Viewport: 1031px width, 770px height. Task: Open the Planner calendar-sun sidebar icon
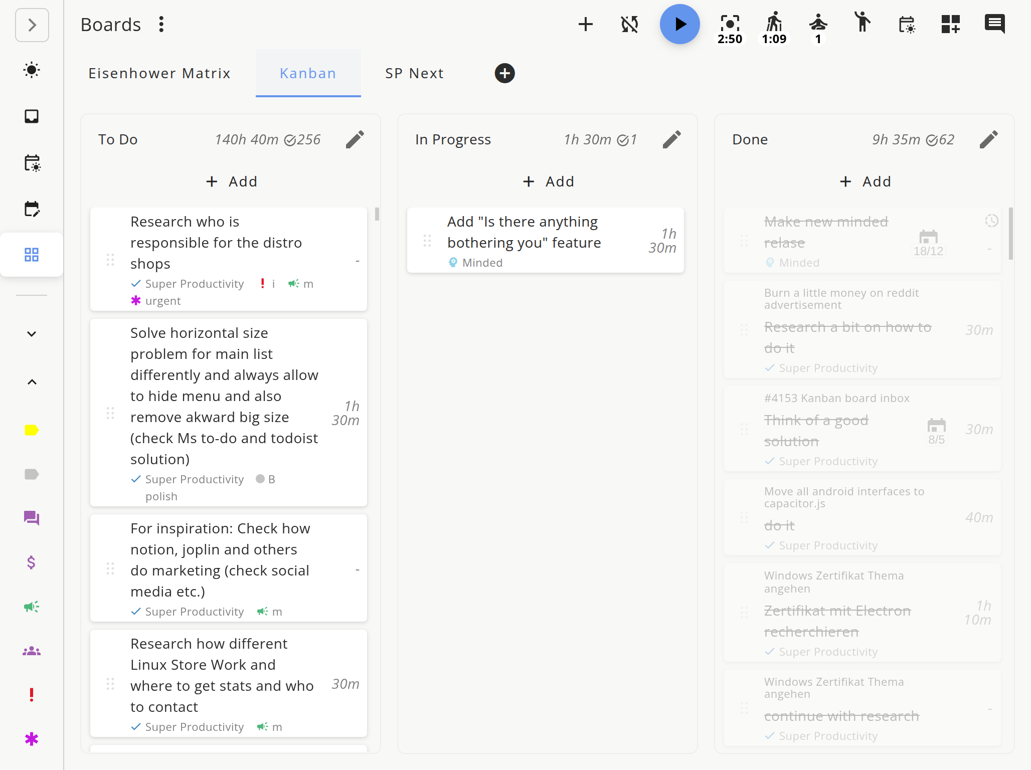pyautogui.click(x=32, y=163)
